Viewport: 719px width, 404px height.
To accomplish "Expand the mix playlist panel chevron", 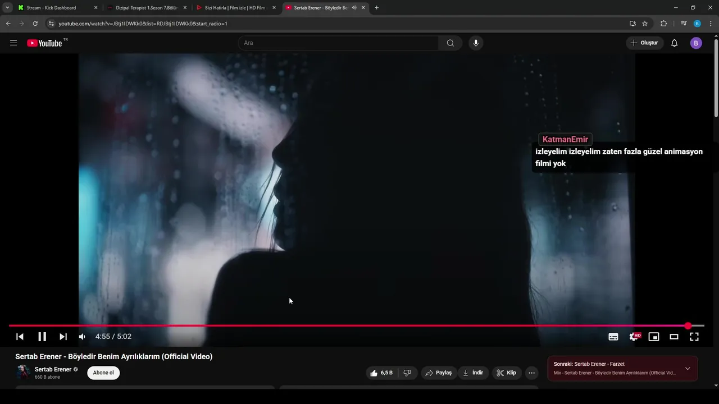I will coord(688,369).
